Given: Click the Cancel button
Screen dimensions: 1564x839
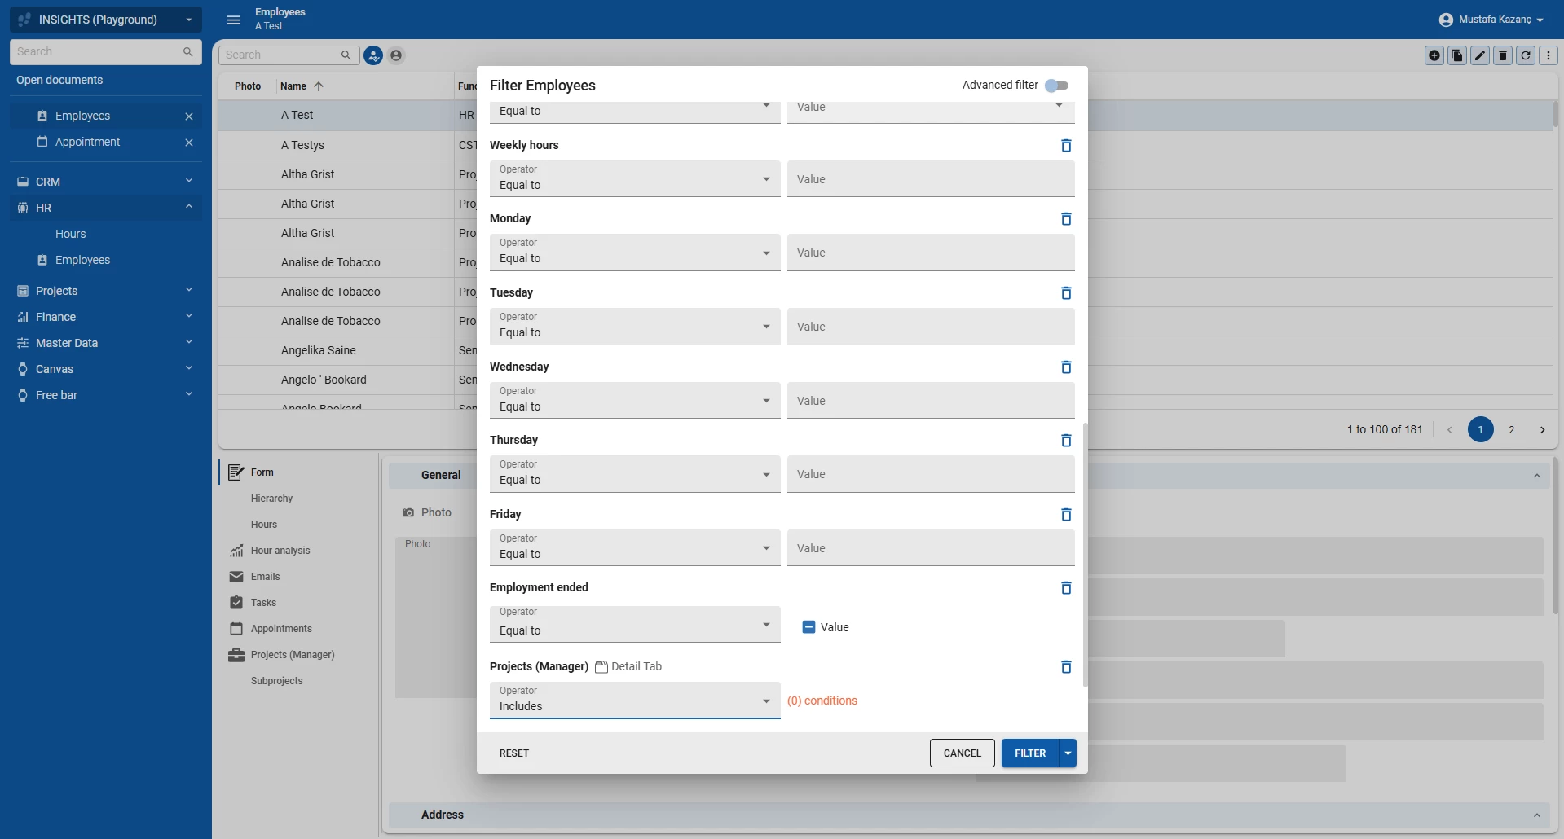Looking at the screenshot, I should pyautogui.click(x=963, y=753).
